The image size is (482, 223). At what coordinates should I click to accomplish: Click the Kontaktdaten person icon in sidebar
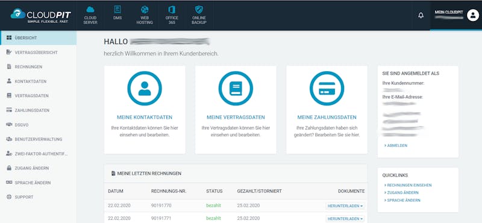click(x=9, y=81)
